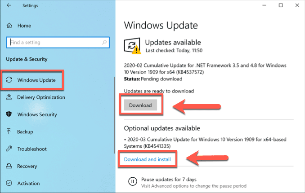This screenshot has height=193, width=305.
Task: Click Pause updates for 7 days
Action: pos(169,180)
